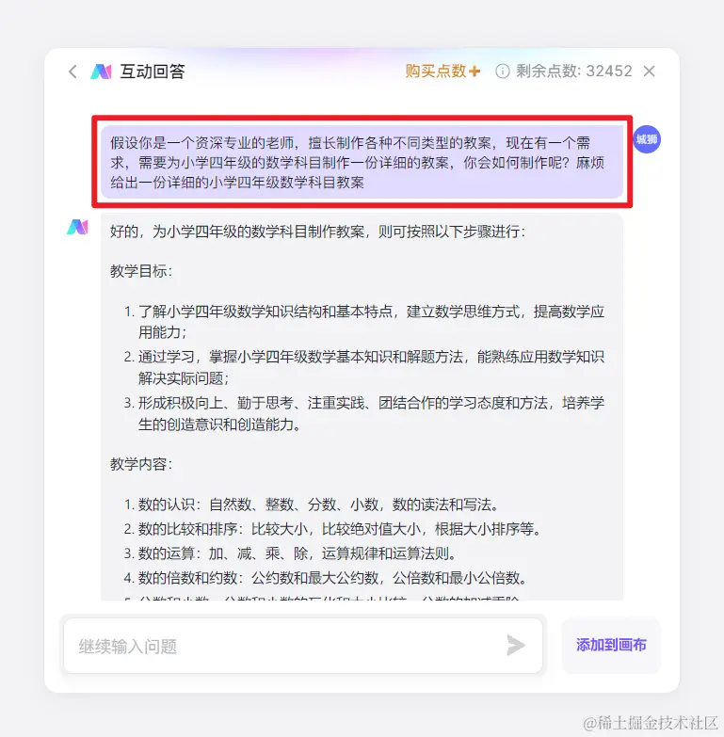Close the 互动回答 dialog with the X
The width and height of the screenshot is (724, 737).
650,72
